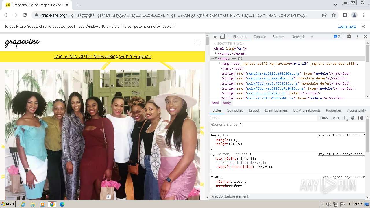Close the DevTools panel

(x=365, y=37)
